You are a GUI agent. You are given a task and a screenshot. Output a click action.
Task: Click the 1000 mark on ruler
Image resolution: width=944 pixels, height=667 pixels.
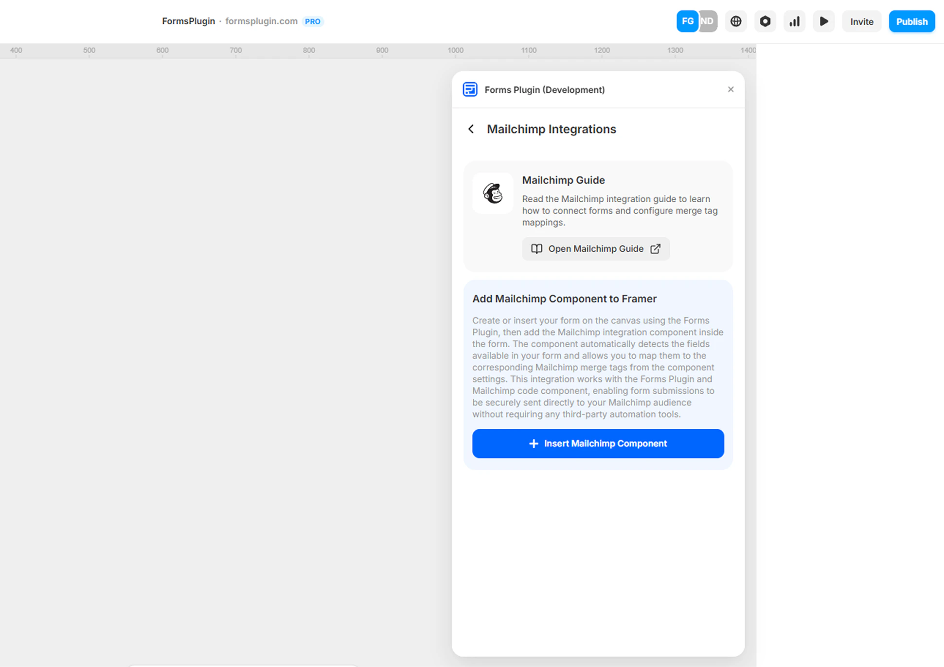pos(455,50)
